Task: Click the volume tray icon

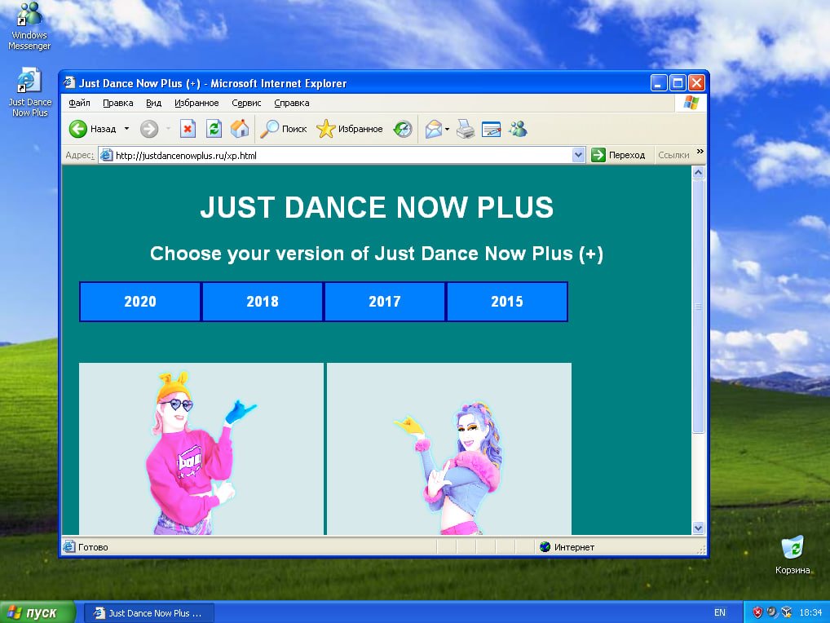Action: [772, 612]
